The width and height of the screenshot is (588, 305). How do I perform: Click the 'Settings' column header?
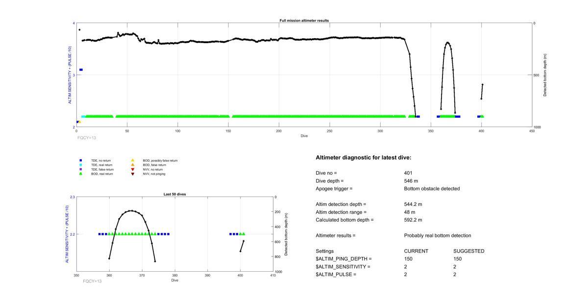pos(325,251)
